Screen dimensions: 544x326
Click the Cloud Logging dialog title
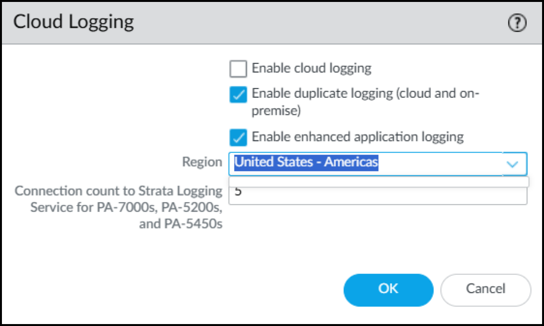click(x=74, y=22)
